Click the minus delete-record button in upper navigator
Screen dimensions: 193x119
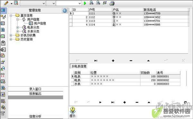pos(131,60)
